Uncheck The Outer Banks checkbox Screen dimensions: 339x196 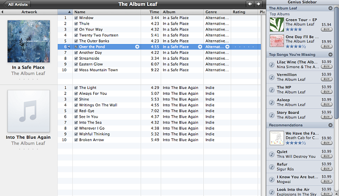(x=76, y=41)
